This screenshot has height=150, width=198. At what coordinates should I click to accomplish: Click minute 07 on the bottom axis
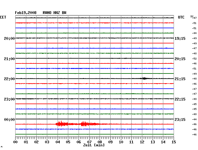(89, 142)
